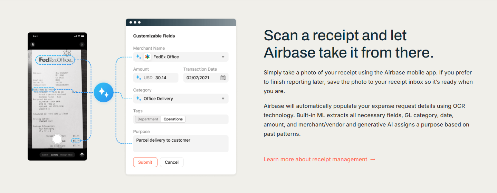Viewport: 497px width, 193px height.
Task: Click the Cancel button
Action: [x=172, y=162]
